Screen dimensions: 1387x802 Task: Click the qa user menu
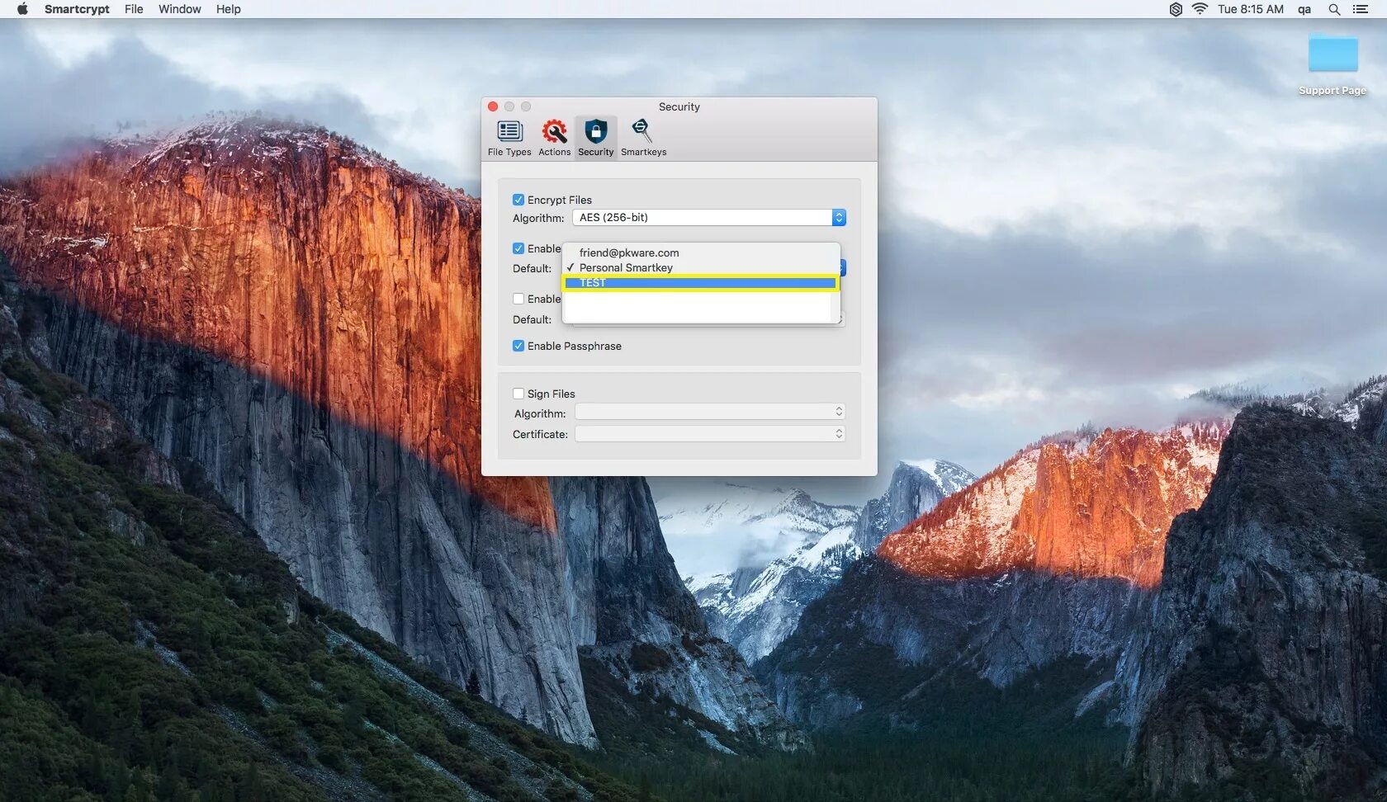(x=1304, y=9)
